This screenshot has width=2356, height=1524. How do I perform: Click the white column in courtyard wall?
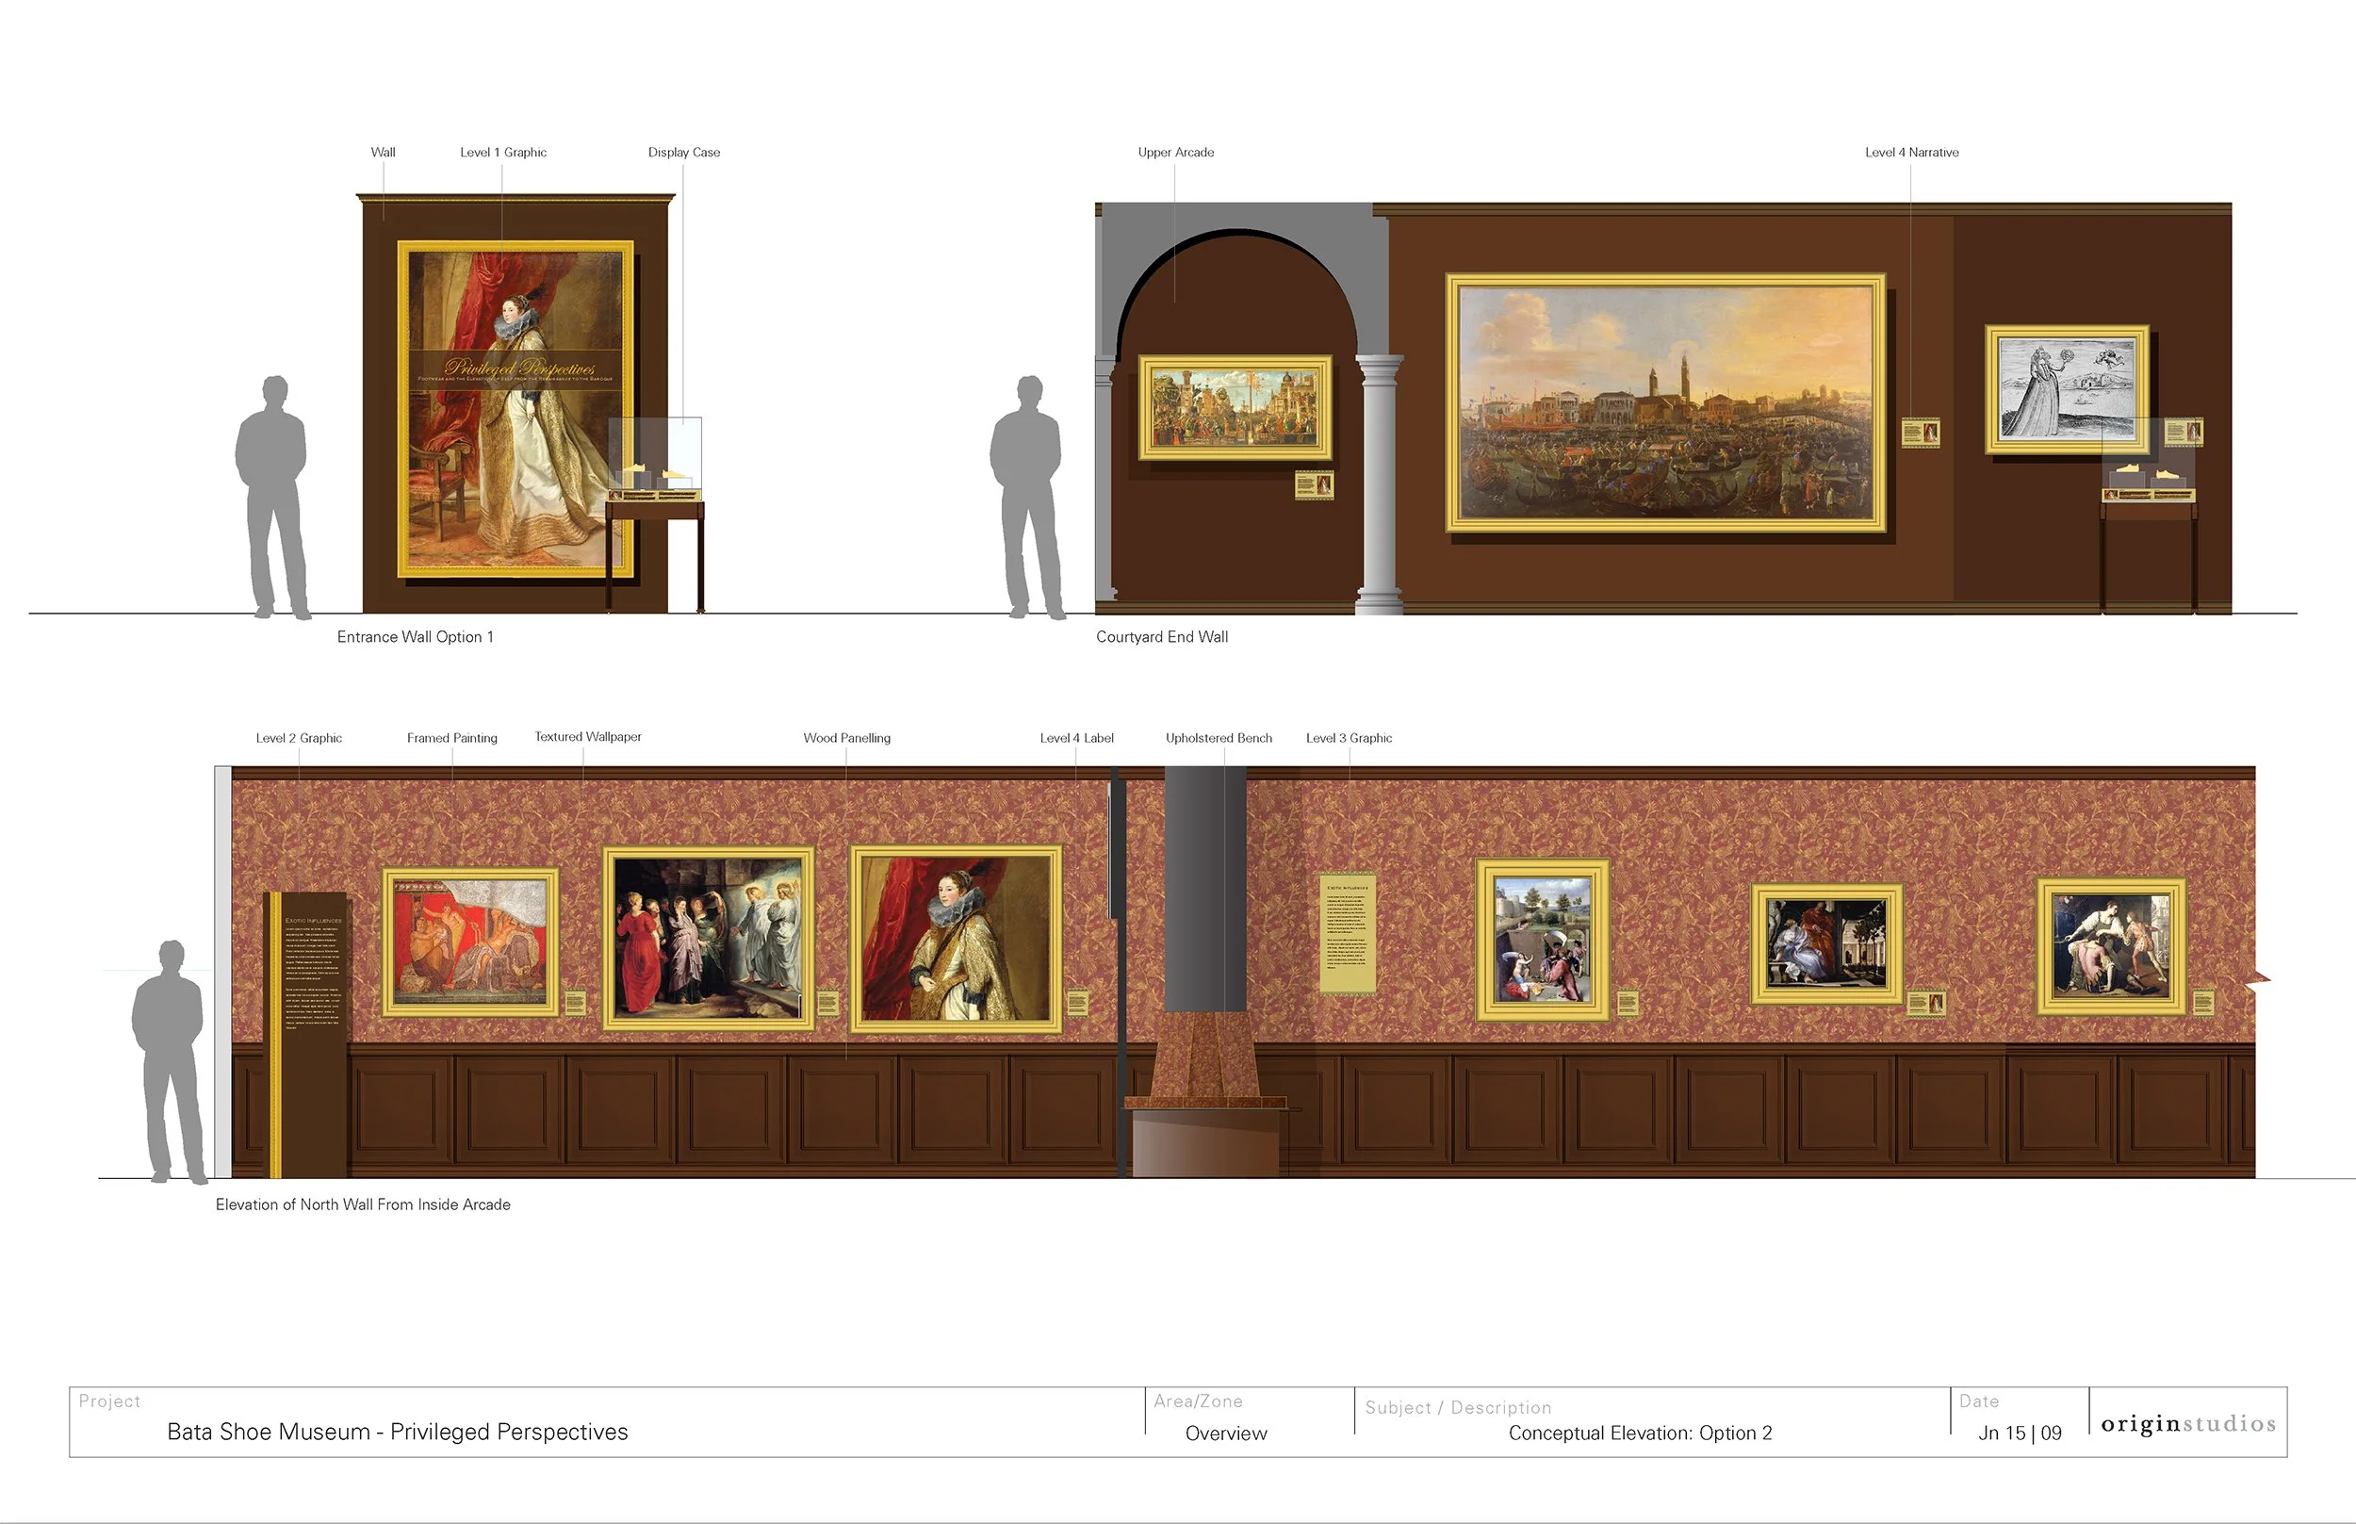1379,484
